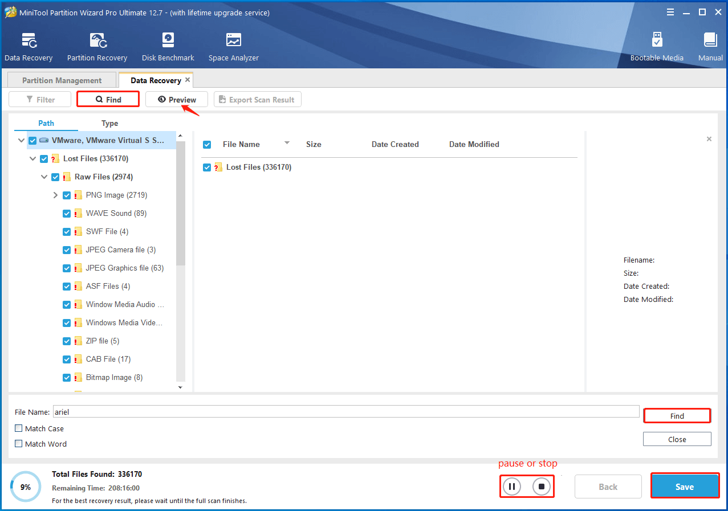Viewport: 728px width, 511px height.
Task: Create Bootable Media
Action: pyautogui.click(x=657, y=47)
